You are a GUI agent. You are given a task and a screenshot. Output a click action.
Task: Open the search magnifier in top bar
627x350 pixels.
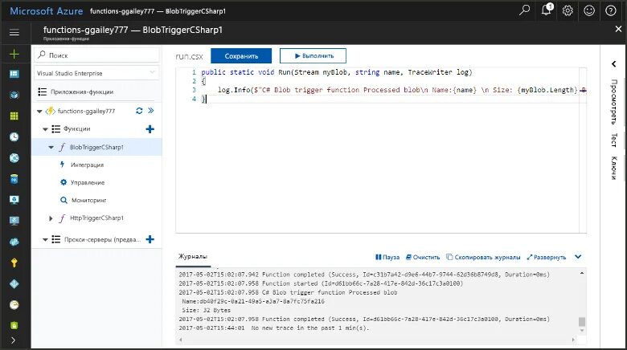click(524, 10)
